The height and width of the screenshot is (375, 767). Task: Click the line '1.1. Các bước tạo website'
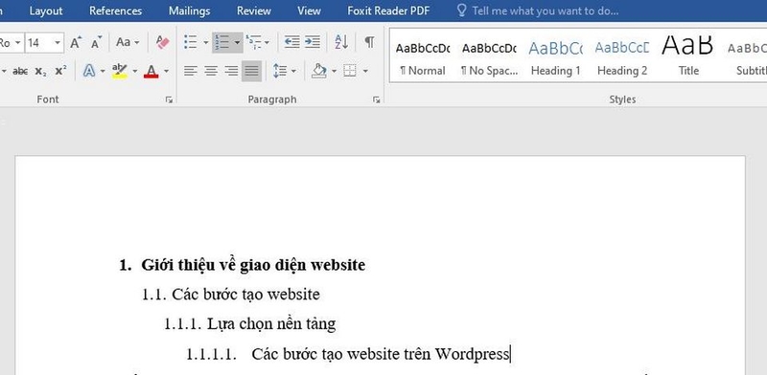[x=231, y=295]
